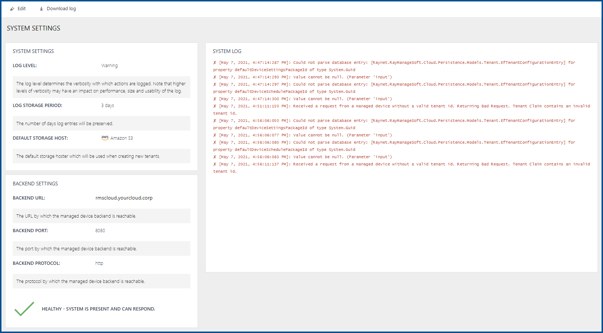Click the red X on the 4:47:14:287 log entry
The width and height of the screenshot is (603, 333).
coord(215,63)
